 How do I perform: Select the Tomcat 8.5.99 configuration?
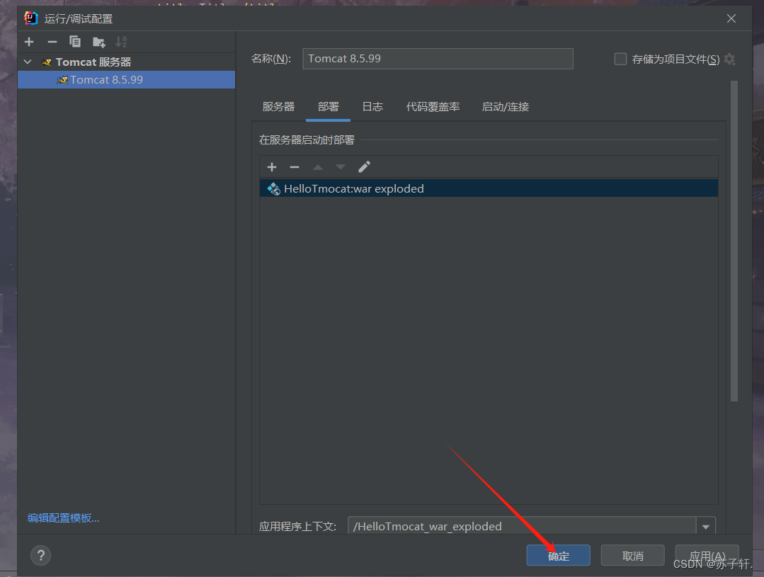click(x=126, y=79)
